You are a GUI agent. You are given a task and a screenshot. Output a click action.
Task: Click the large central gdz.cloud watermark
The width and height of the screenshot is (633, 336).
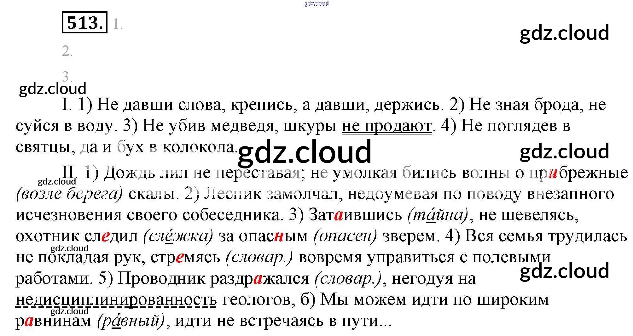305,152
